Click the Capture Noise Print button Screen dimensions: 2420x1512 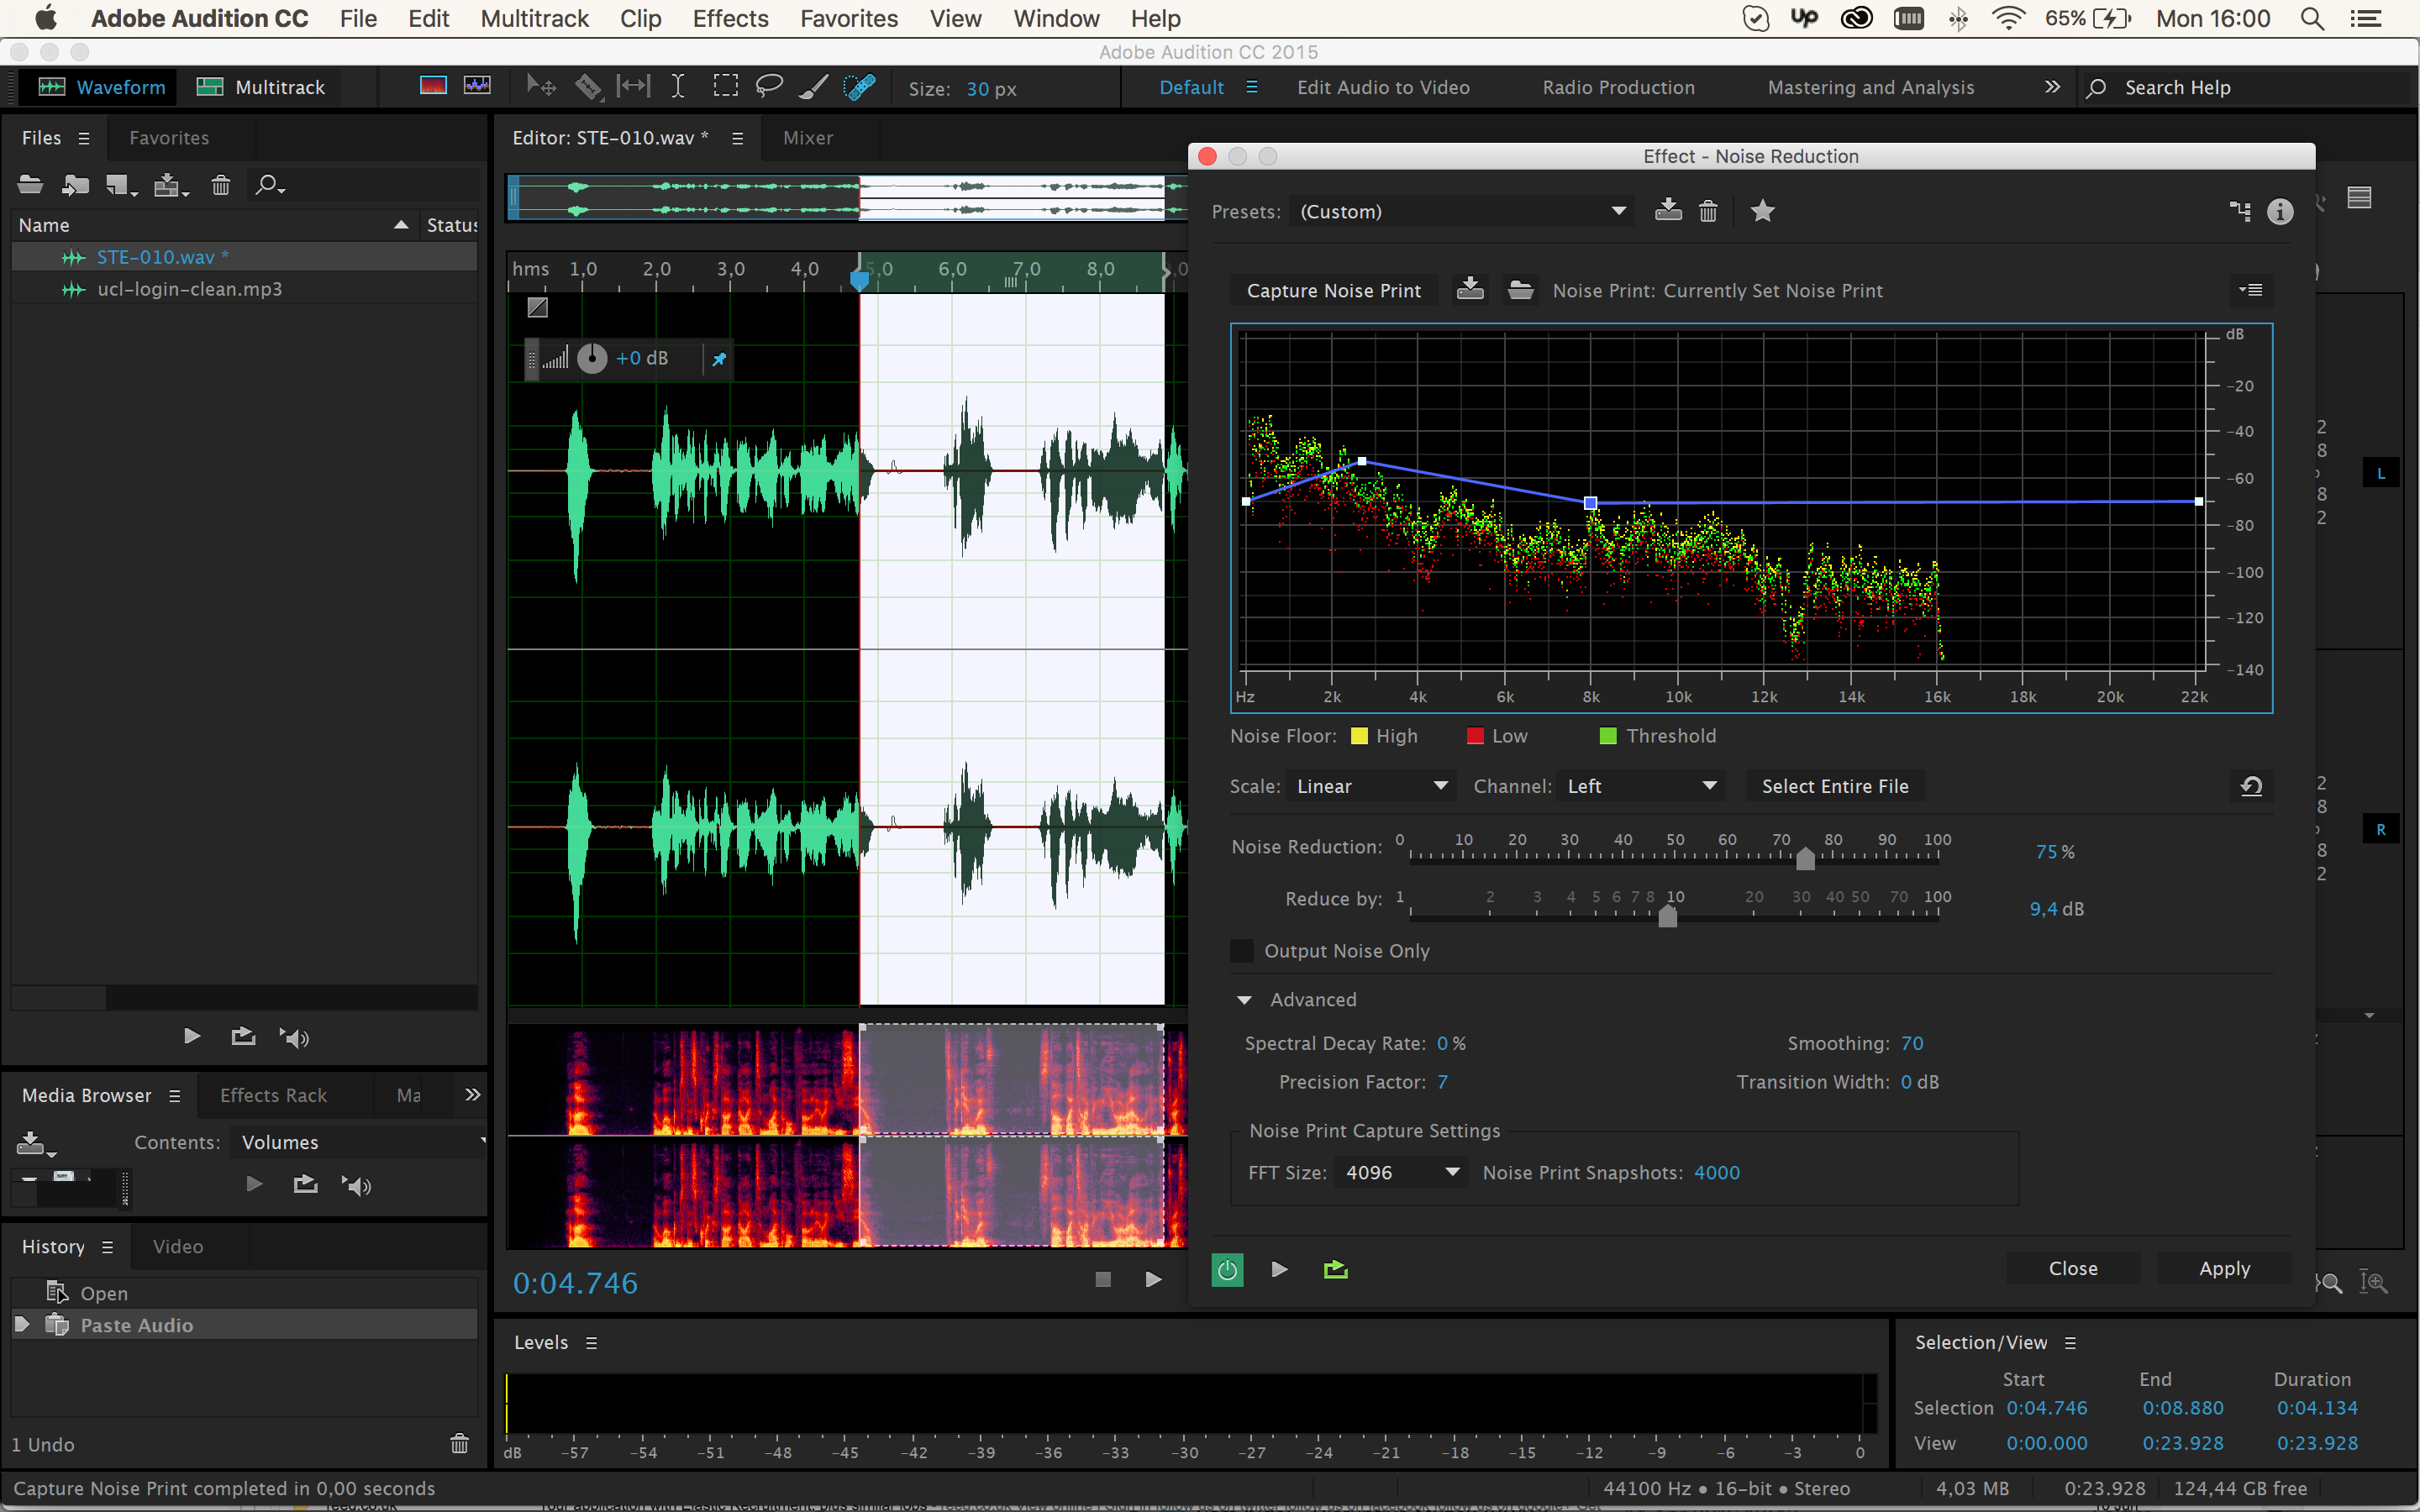1333,290
